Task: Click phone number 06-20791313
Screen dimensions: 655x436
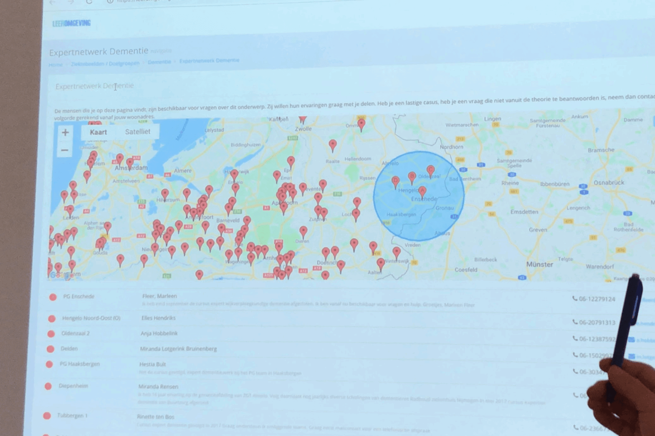Action: (x=597, y=323)
